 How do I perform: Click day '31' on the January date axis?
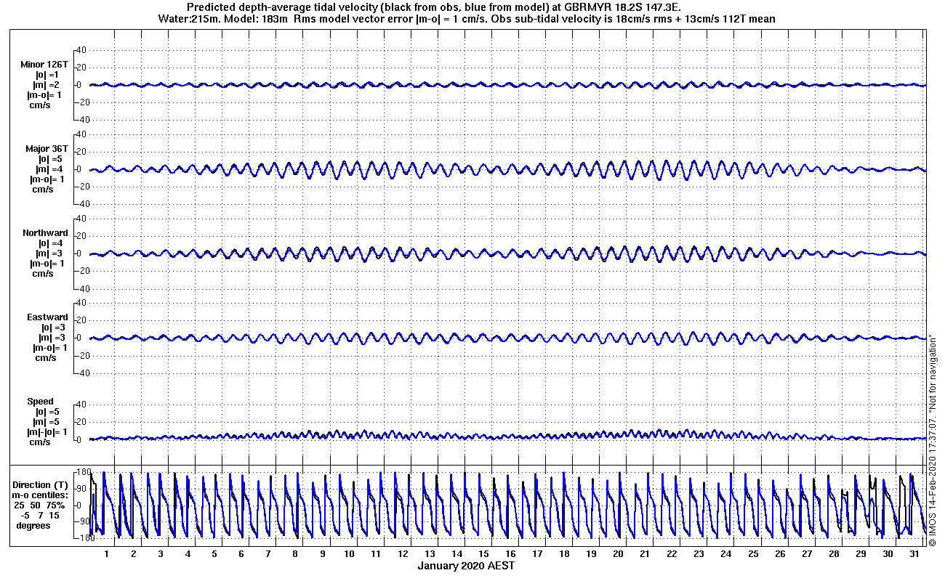click(x=914, y=553)
